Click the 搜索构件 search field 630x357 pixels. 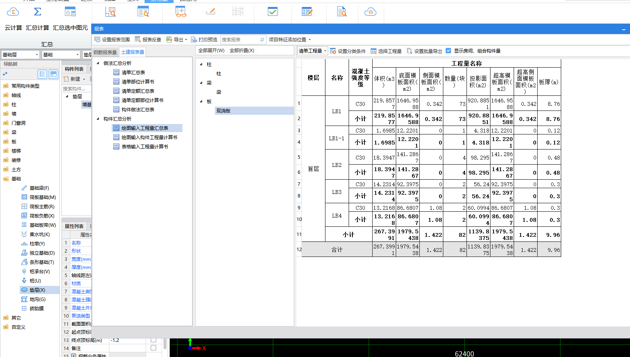77,88
